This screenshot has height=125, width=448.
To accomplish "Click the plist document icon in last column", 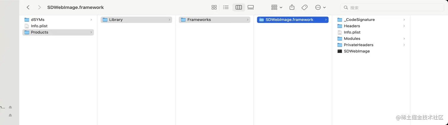I will point(340,32).
